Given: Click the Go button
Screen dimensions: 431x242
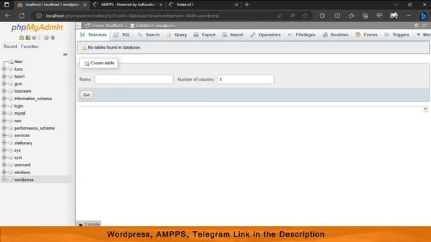Looking at the screenshot, I should (x=87, y=95).
